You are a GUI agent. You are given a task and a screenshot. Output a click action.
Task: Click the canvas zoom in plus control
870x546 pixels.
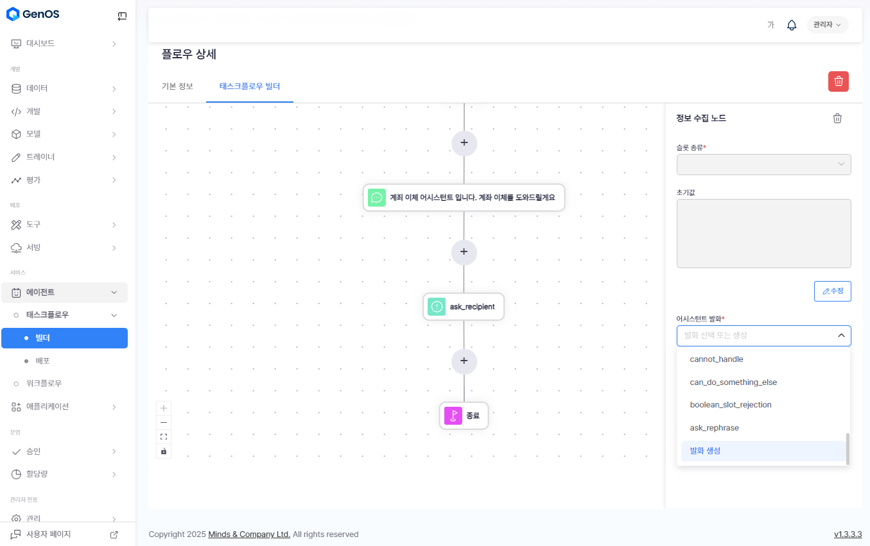pos(164,408)
